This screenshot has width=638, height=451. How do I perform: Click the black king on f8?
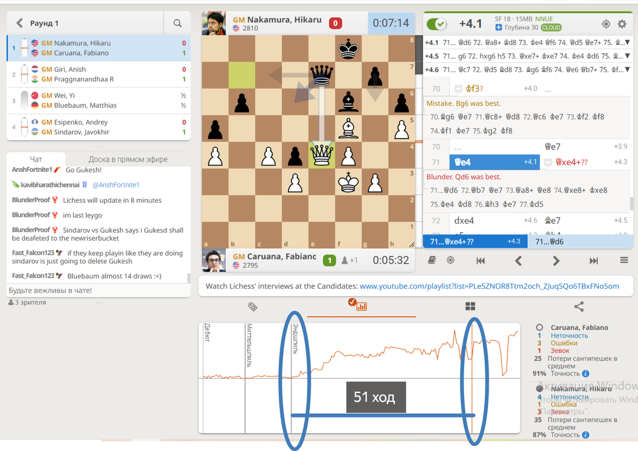(x=348, y=48)
